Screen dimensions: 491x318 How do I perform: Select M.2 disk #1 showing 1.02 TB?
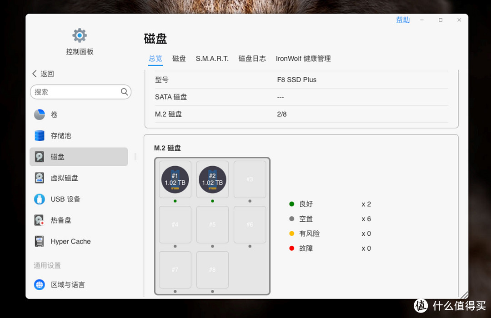pyautogui.click(x=175, y=179)
